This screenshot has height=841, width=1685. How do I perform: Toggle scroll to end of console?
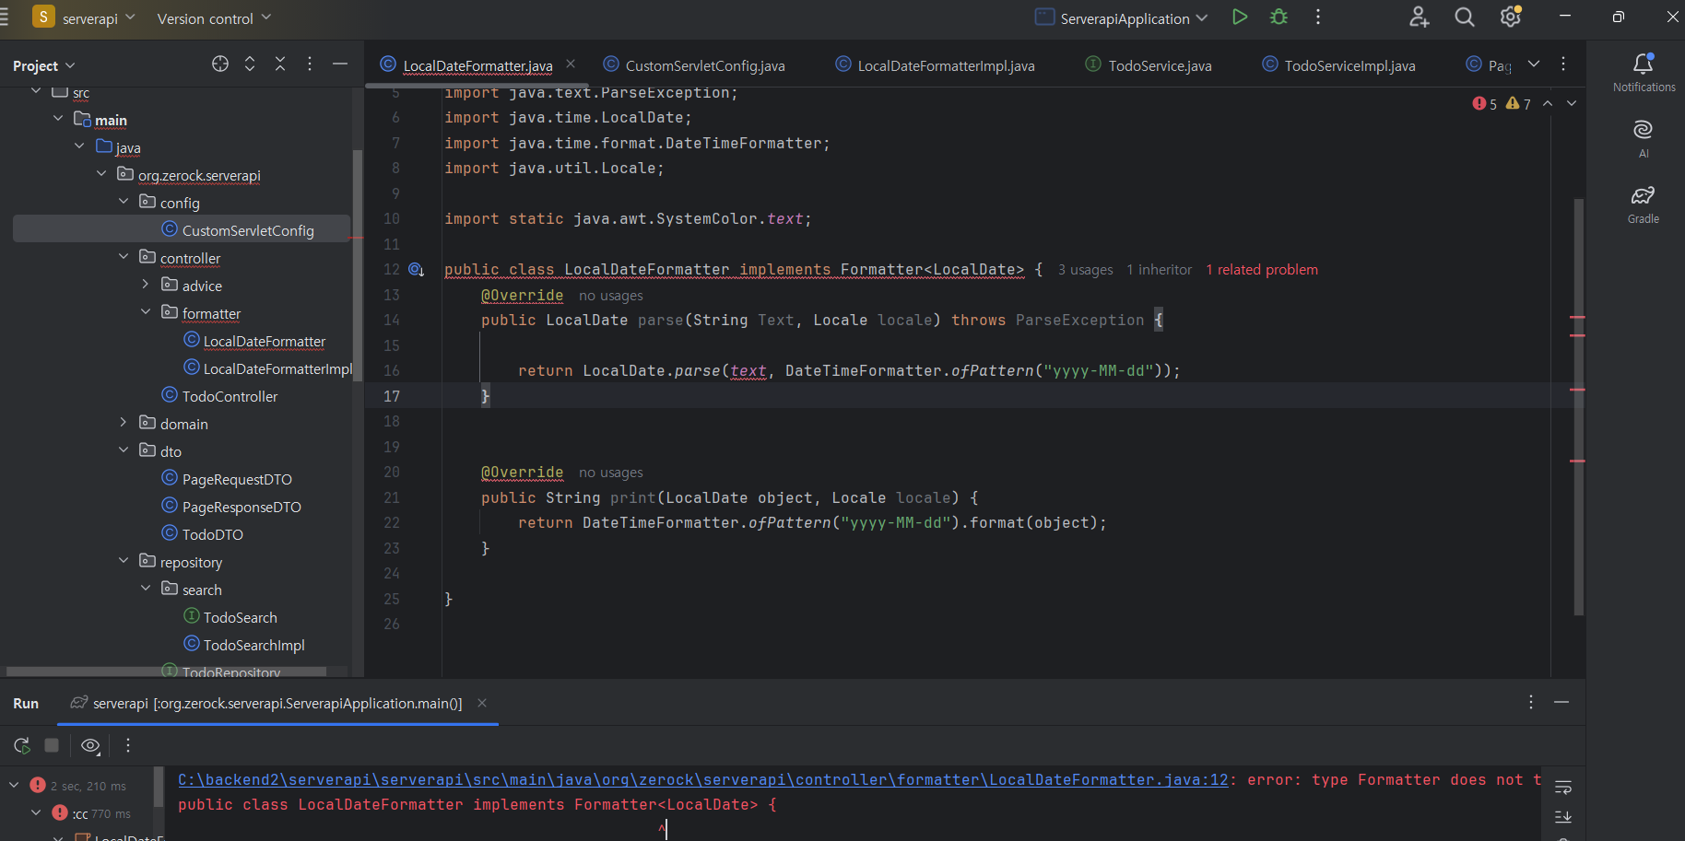coord(1563,817)
